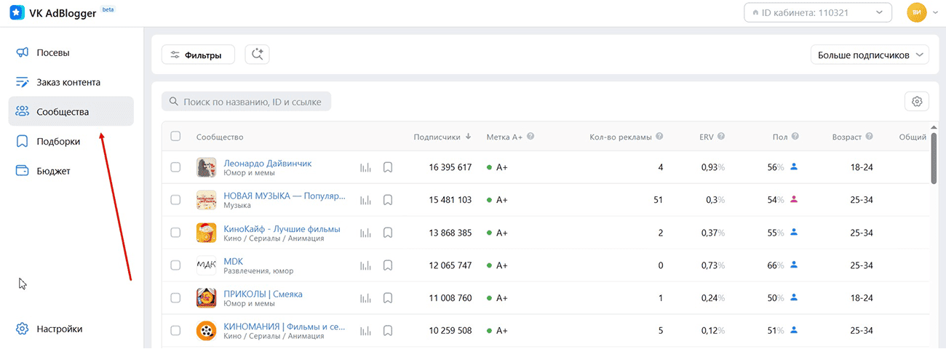Tick the checkbox for КИНОМАНИЯ row
This screenshot has width=946, height=349.
pyautogui.click(x=175, y=331)
